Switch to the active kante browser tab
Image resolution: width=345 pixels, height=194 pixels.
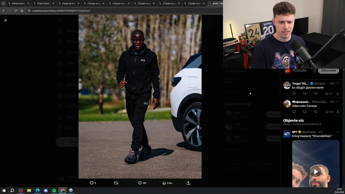pos(216,4)
